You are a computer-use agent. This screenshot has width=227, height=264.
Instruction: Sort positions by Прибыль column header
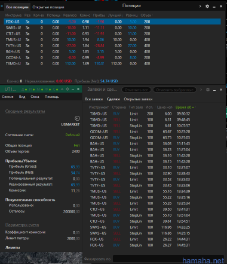[x=99, y=15]
